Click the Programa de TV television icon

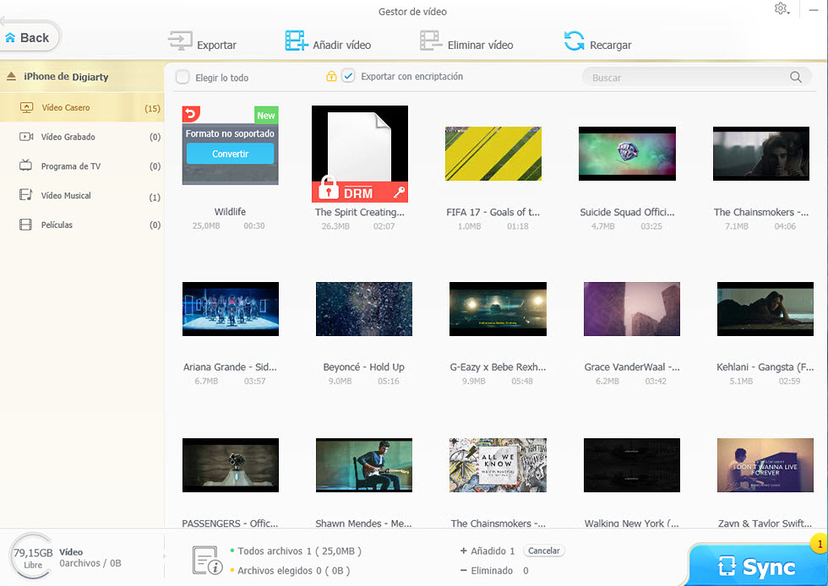26,165
